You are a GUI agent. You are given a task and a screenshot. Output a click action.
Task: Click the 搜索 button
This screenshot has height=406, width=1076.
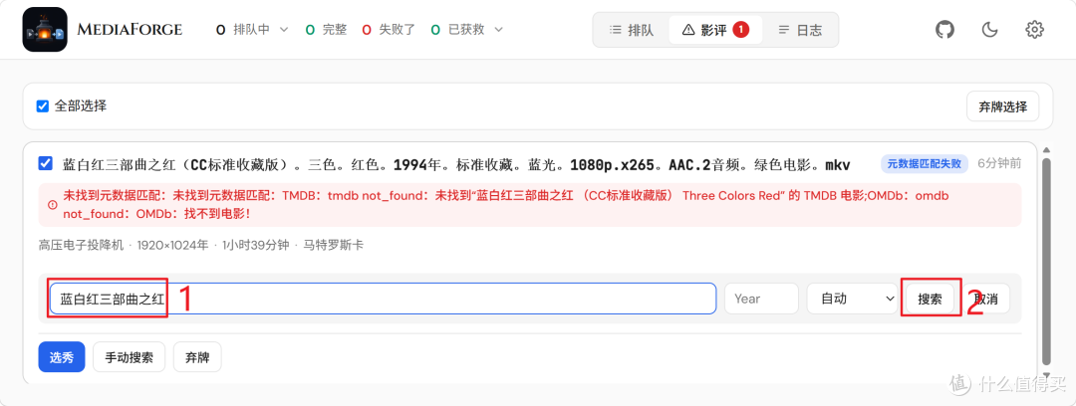click(930, 299)
